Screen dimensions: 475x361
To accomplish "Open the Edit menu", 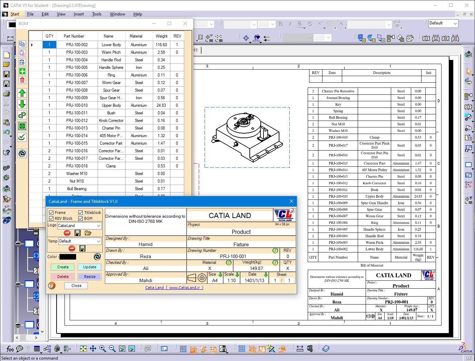I will 45,14.
